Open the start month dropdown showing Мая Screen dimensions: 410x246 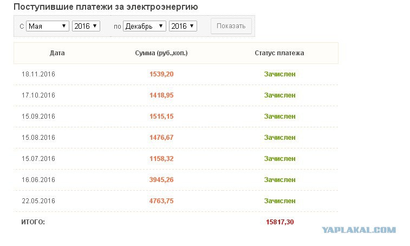(x=48, y=26)
